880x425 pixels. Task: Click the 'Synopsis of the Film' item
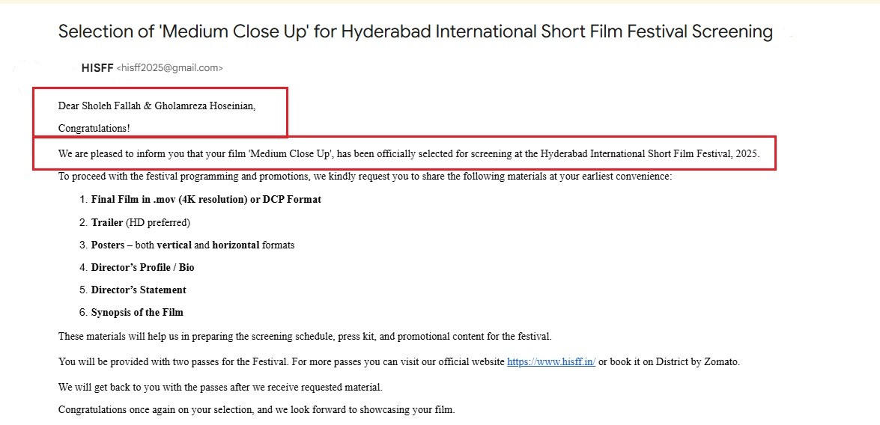point(137,312)
